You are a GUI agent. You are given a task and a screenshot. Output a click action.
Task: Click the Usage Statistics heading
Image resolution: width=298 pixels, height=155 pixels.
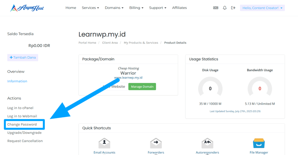click(x=204, y=59)
